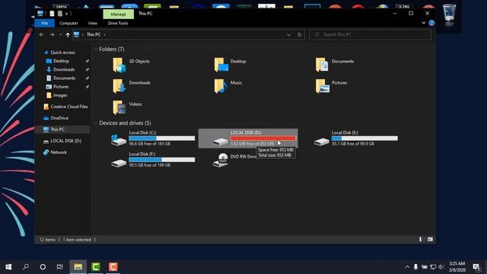Switch to large icons view in status bar
The height and width of the screenshot is (274, 487).
430,240
